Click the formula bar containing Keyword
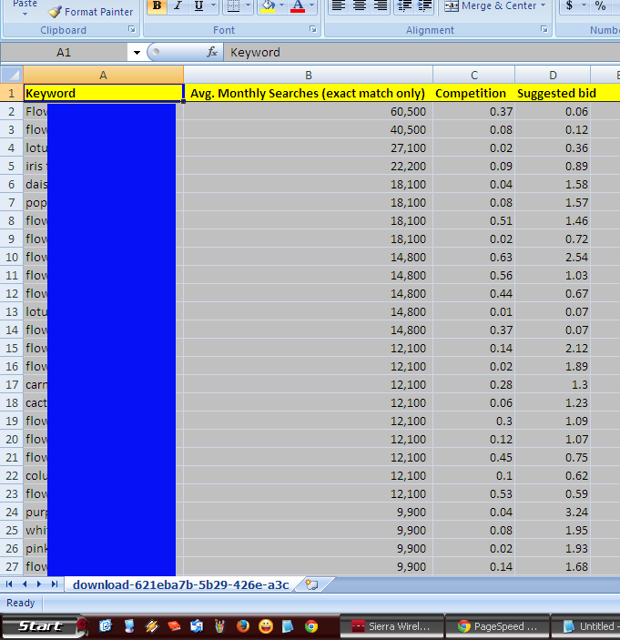 click(419, 53)
